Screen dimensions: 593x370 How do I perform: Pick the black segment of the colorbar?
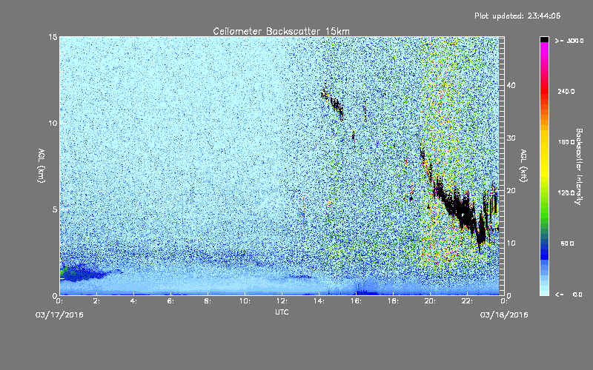coord(544,39)
